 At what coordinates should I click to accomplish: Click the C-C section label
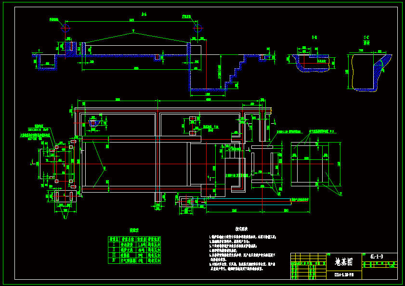[x=366, y=38]
